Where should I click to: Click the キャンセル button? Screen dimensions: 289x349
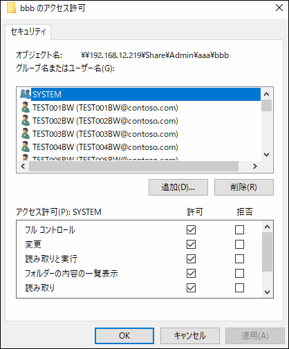190,336
